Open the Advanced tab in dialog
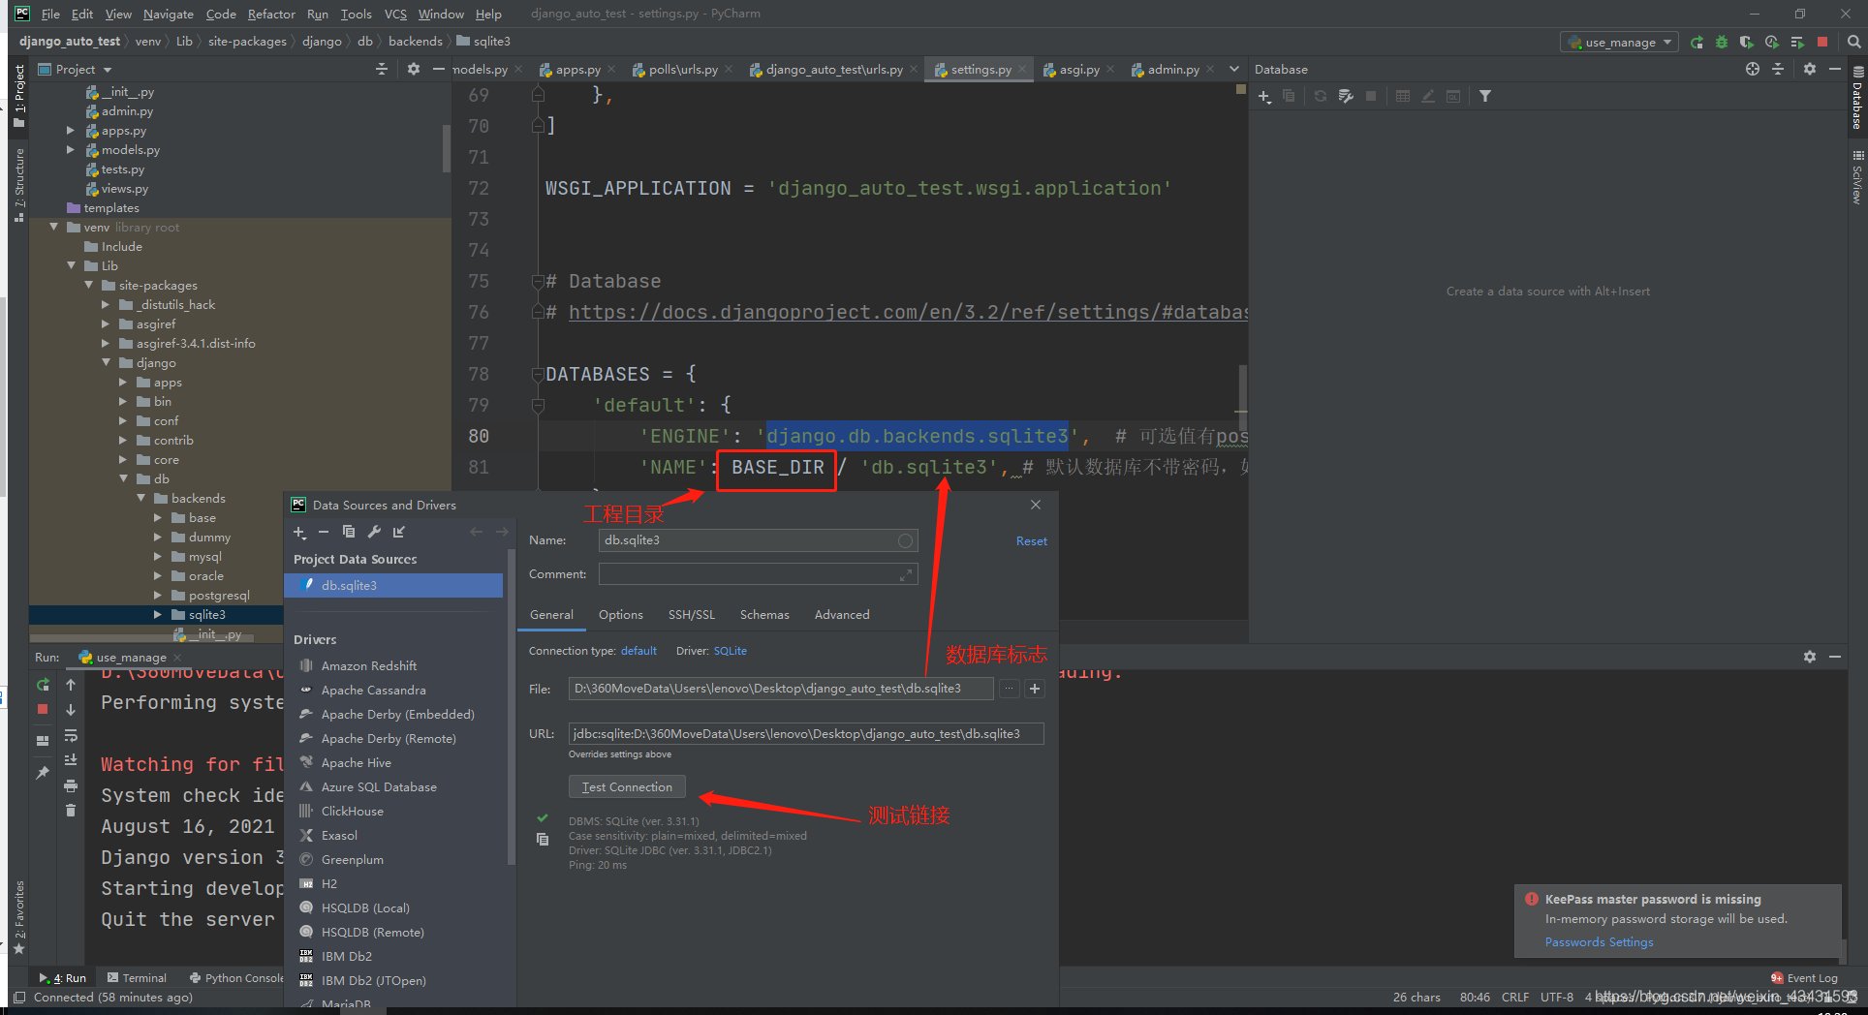Image resolution: width=1868 pixels, height=1015 pixels. pyautogui.click(x=842, y=615)
